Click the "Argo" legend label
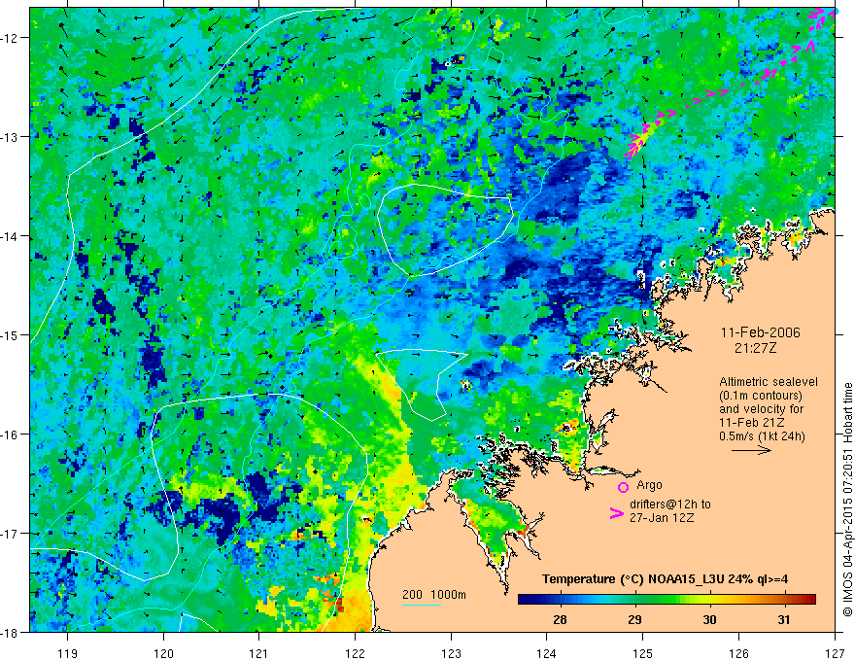855x661 pixels. 649,485
